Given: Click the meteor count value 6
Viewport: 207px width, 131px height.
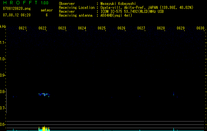Looking at the screenshot, I should point(47,15).
